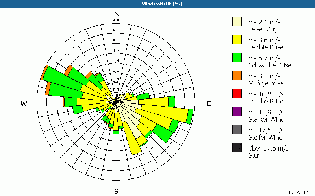Image resolution: width=315 pixels, height=196 pixels.
Task: Click the yellow 'bis 3,6 m/s' swatch
Action: tap(237, 40)
